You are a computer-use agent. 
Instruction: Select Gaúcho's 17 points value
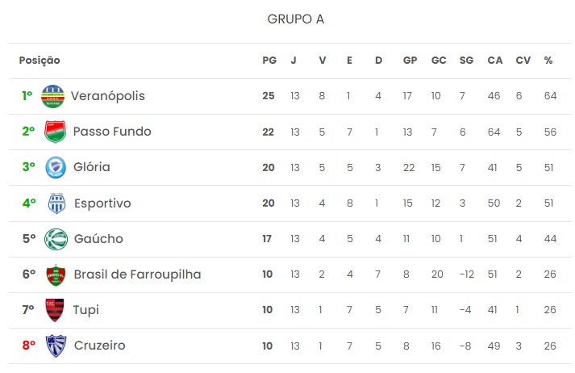(267, 239)
